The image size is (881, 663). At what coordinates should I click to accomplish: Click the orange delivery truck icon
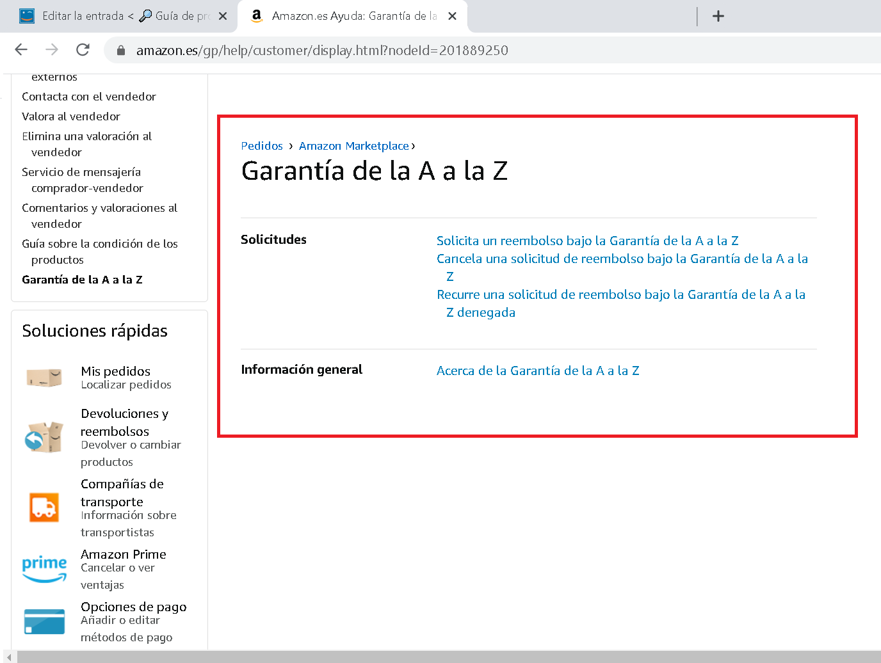tap(44, 507)
